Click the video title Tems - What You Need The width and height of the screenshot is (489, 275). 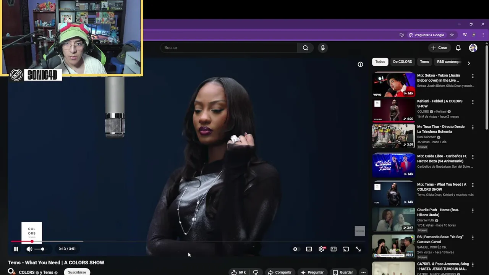tap(56, 262)
